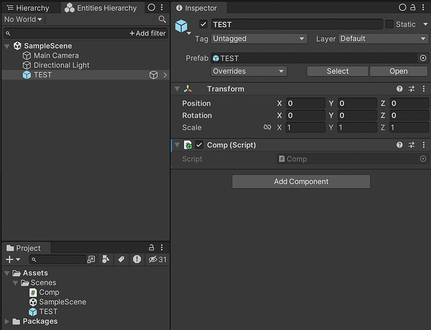Screen dimensions: 431x330
Task: Open the Tag dropdown showing Untagged
Action: (259, 38)
